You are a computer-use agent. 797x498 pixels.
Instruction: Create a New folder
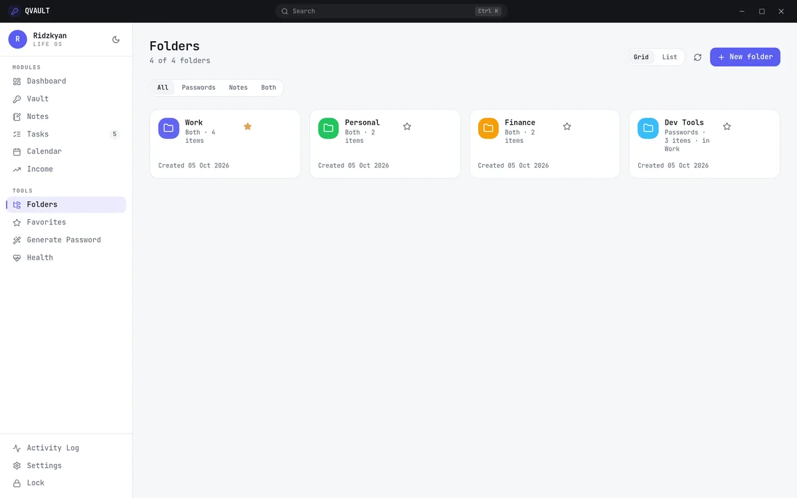[745, 57]
